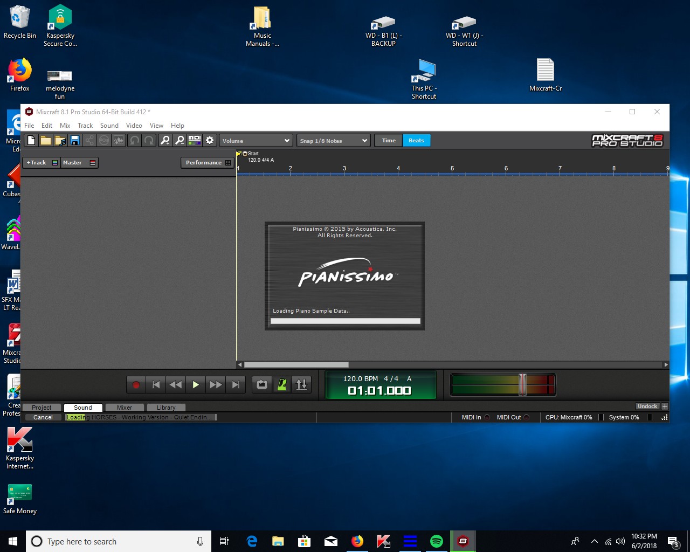Toggle the punch in/out recording icon
690x552 pixels.
click(x=302, y=384)
